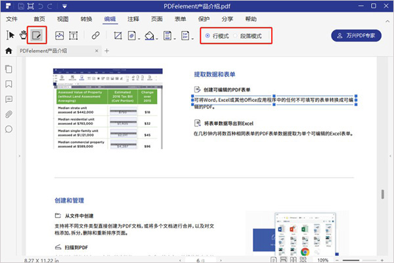The image size is (394, 263).
Task: Select the Crop page tool
Action: coord(118,36)
